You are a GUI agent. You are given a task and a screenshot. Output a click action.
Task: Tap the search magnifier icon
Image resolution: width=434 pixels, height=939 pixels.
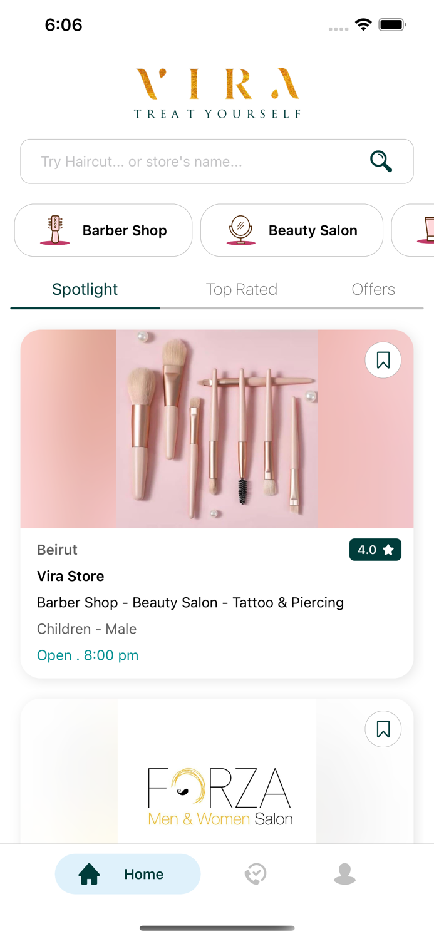click(380, 161)
